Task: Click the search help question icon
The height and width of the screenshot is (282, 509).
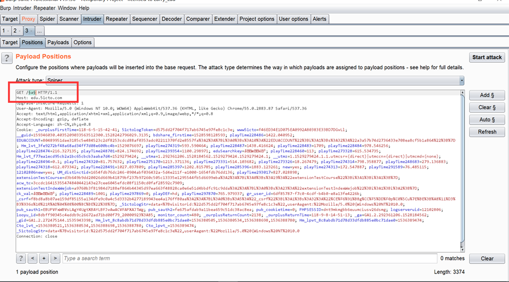Action: [x=21, y=258]
